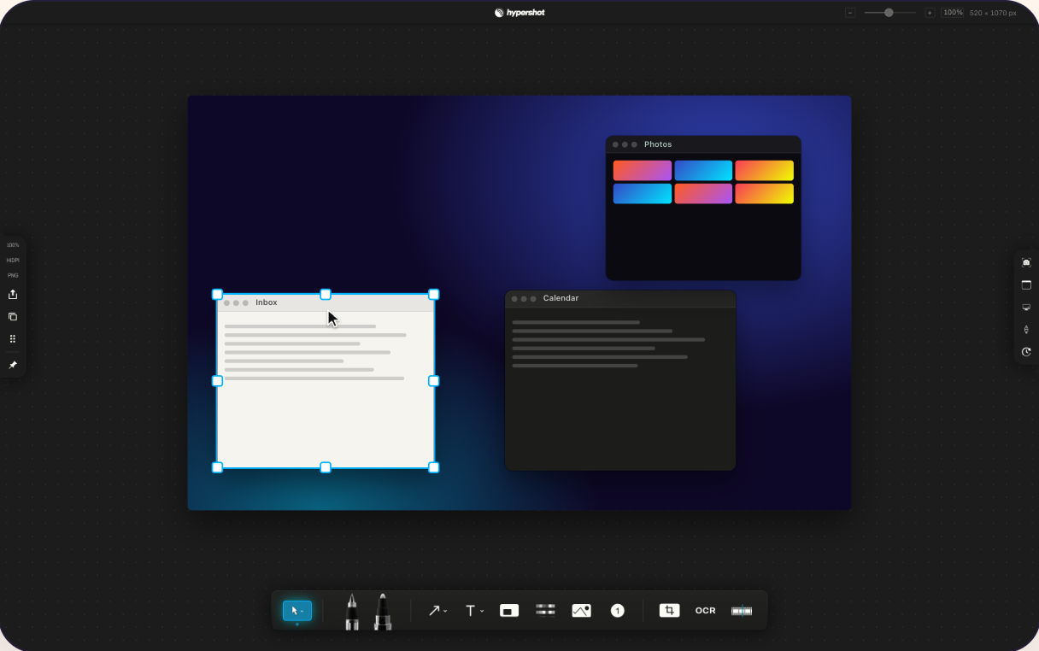Select the Text tool
The width and height of the screenshot is (1039, 651).
coord(470,611)
